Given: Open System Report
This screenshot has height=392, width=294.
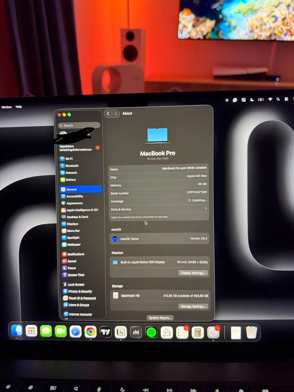Looking at the screenshot, I should 160,318.
